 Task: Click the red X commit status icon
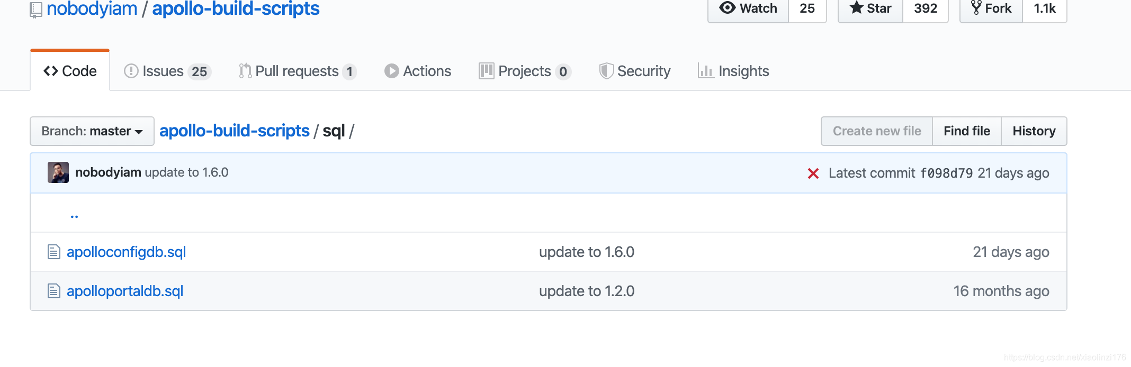[813, 173]
